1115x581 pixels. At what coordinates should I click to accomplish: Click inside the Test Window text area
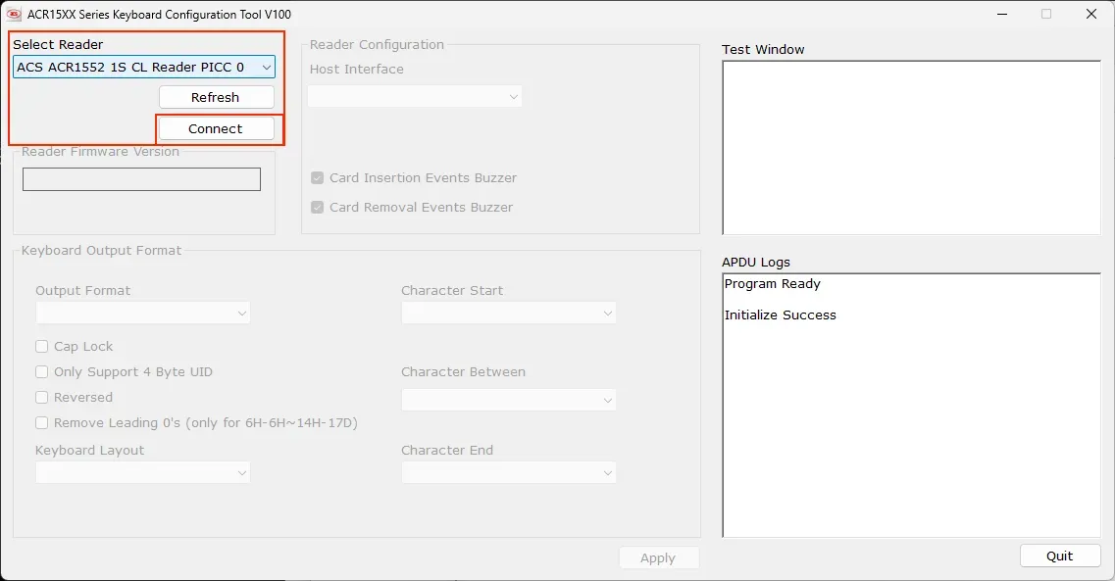[911, 148]
